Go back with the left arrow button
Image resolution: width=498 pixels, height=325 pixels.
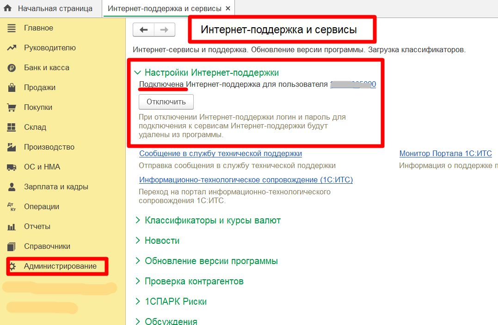(x=143, y=30)
